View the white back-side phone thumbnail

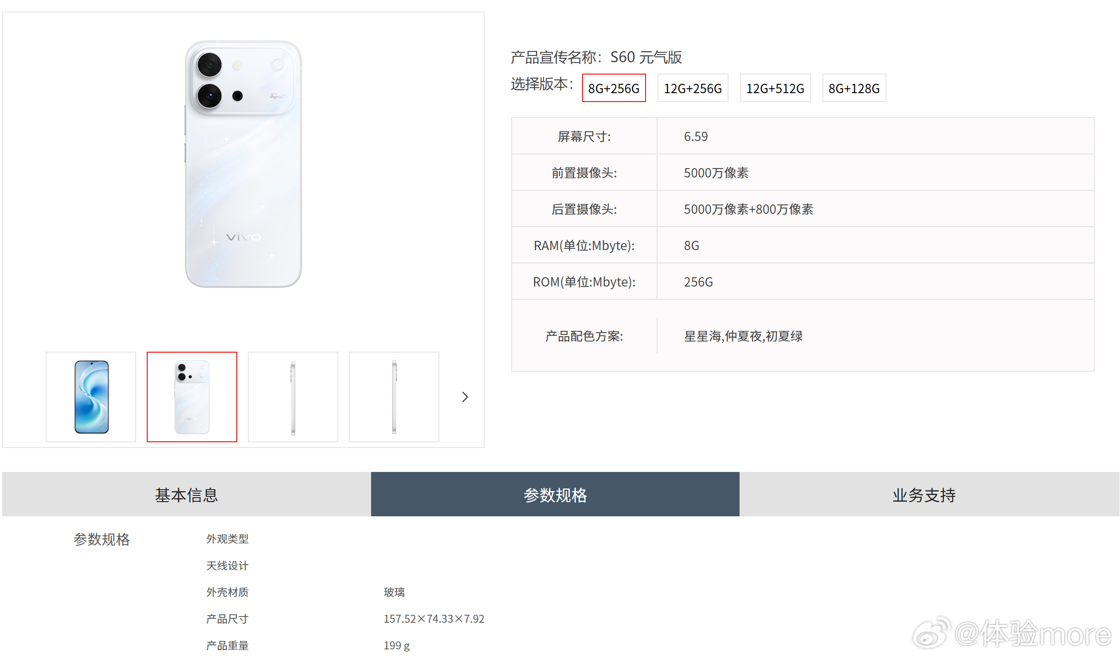point(192,397)
